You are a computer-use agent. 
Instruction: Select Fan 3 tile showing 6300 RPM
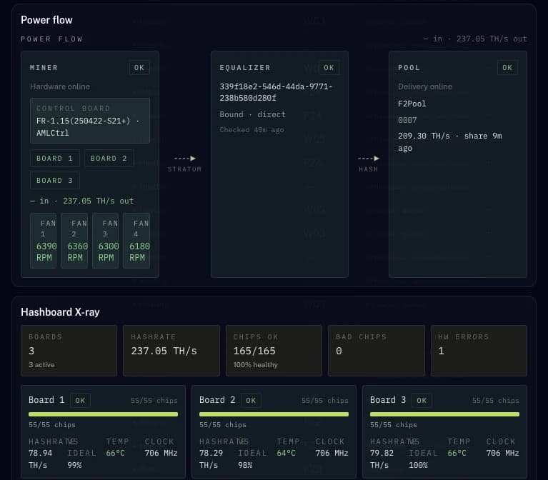[x=106, y=240]
